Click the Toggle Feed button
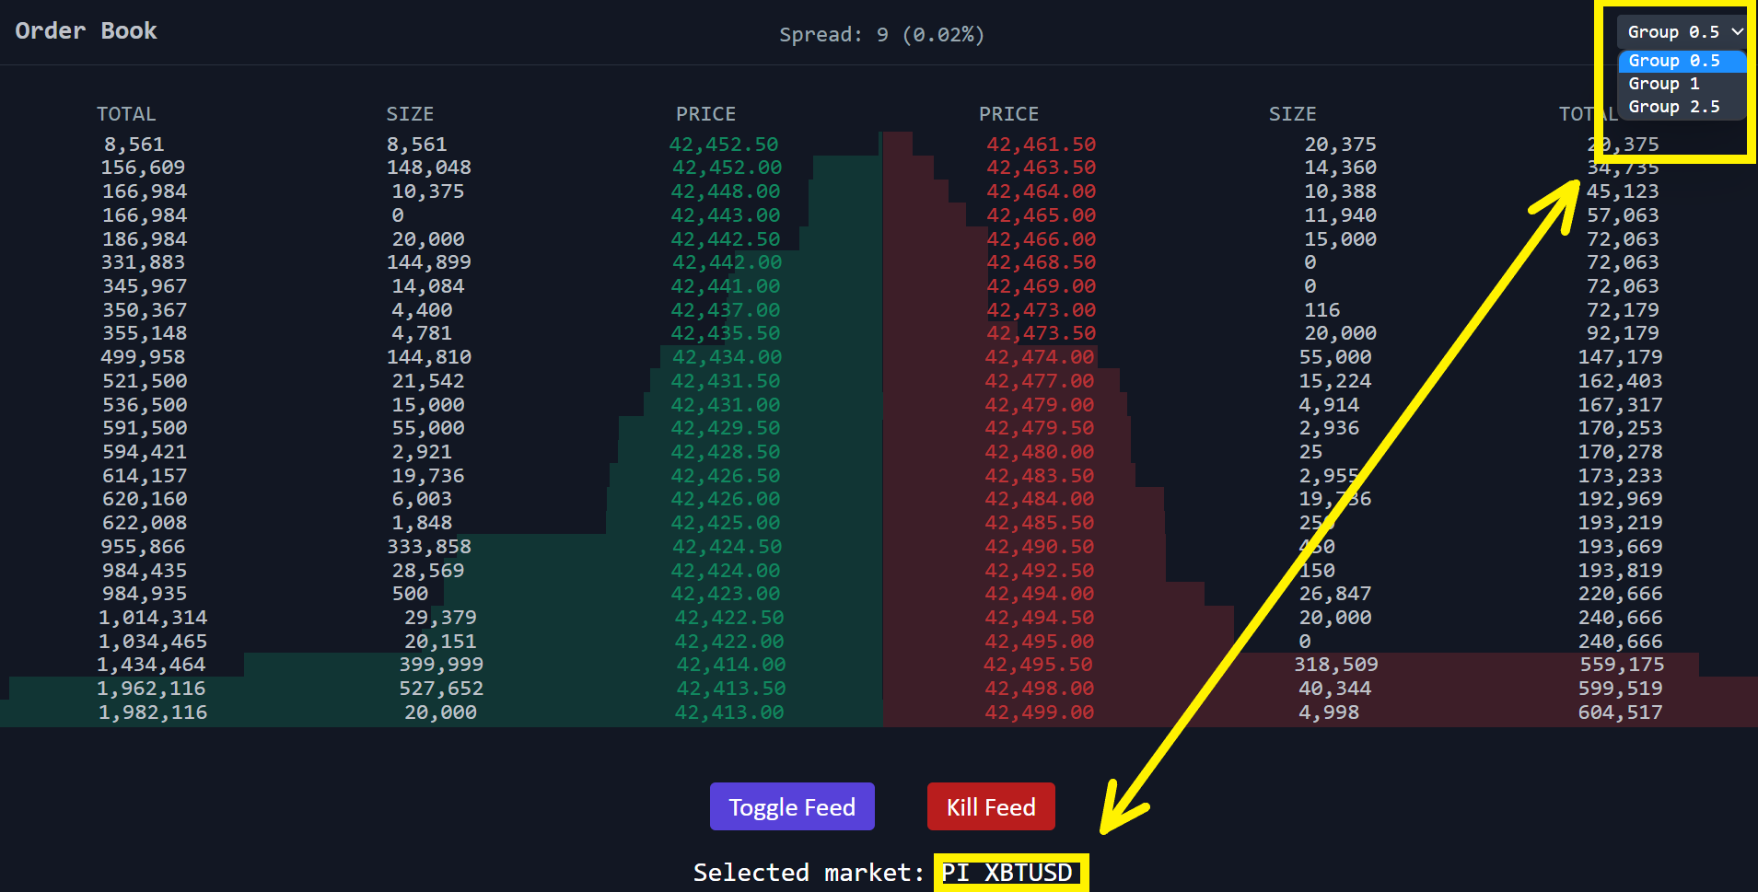The image size is (1758, 892). (x=792, y=806)
